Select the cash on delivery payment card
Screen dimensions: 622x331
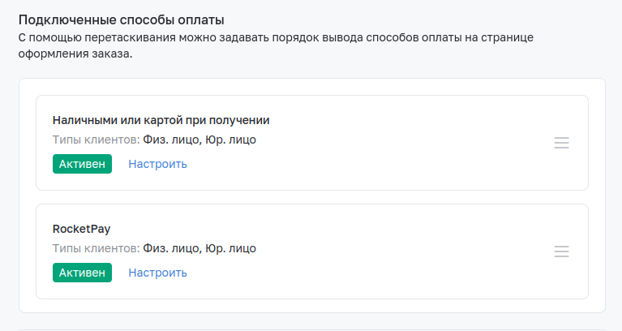tap(312, 143)
